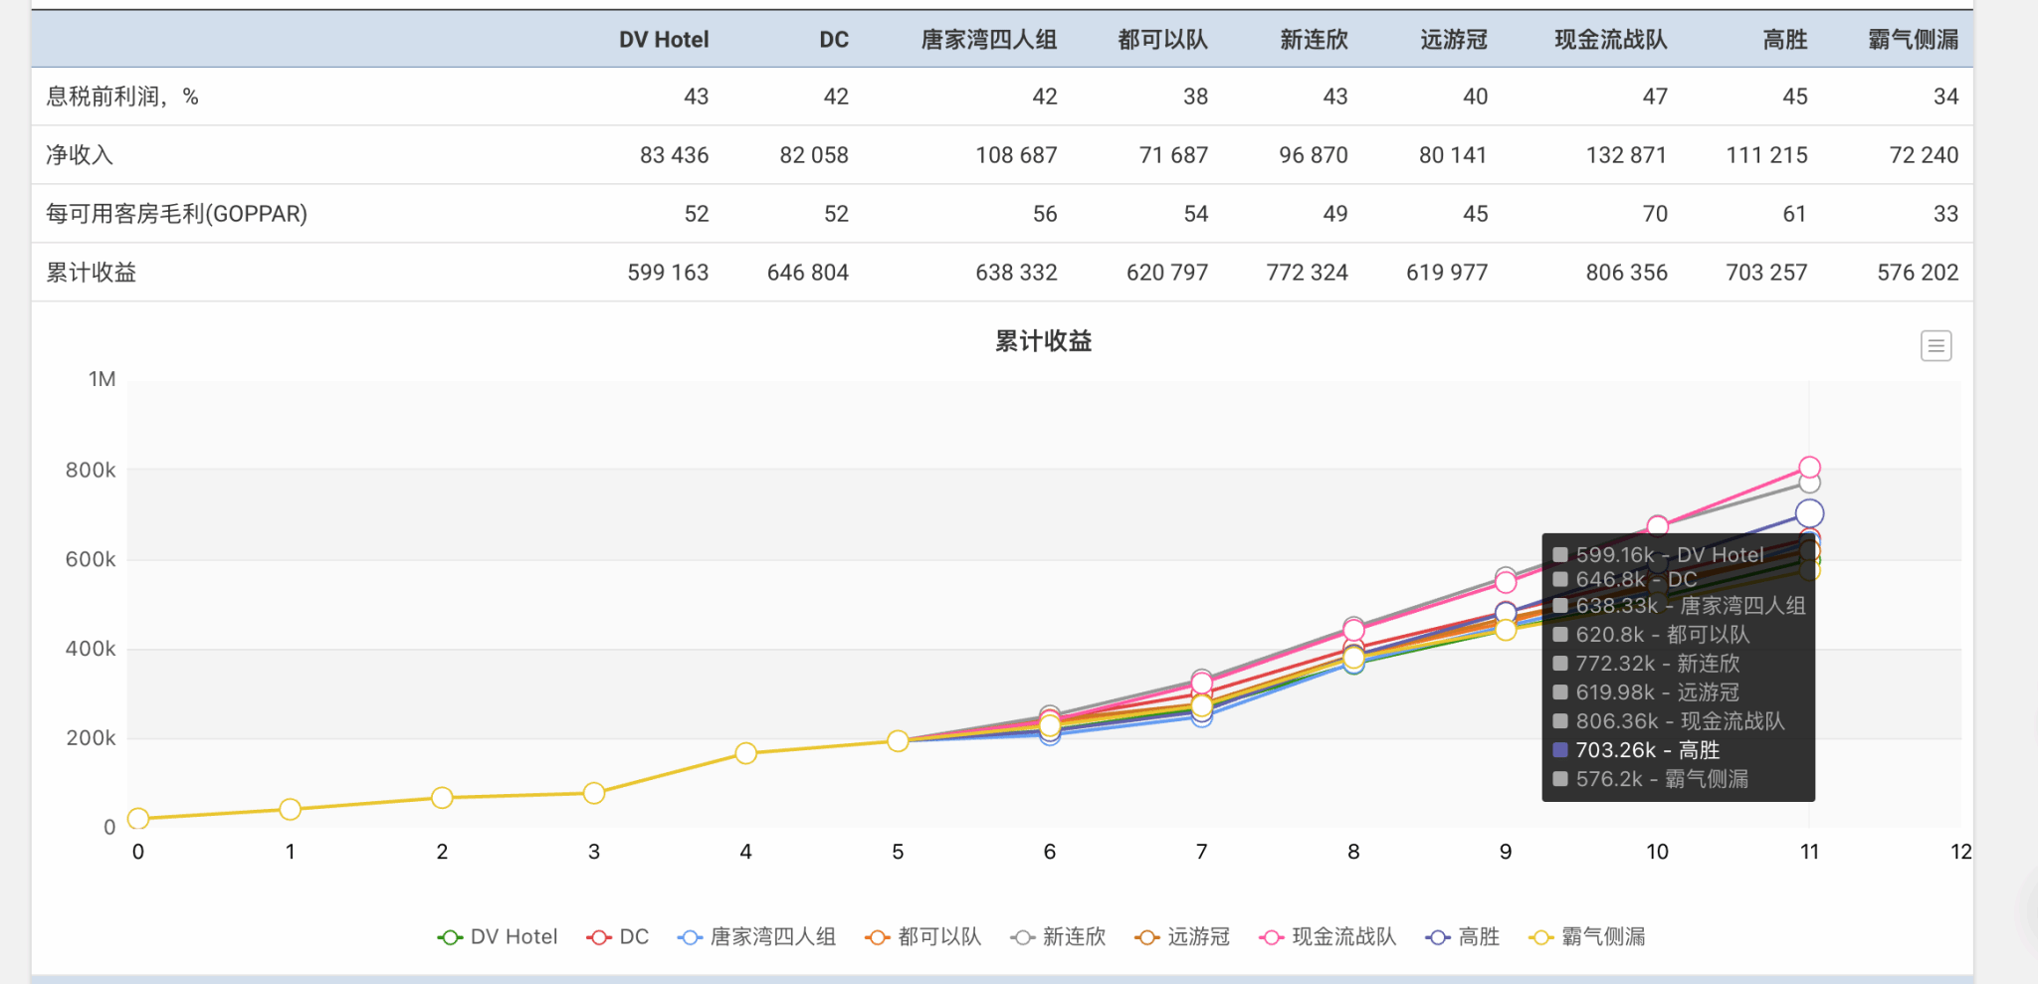Viewport: 2038px width, 984px height.
Task: Click the 现金流战队 data point at period 11
Action: (1809, 467)
